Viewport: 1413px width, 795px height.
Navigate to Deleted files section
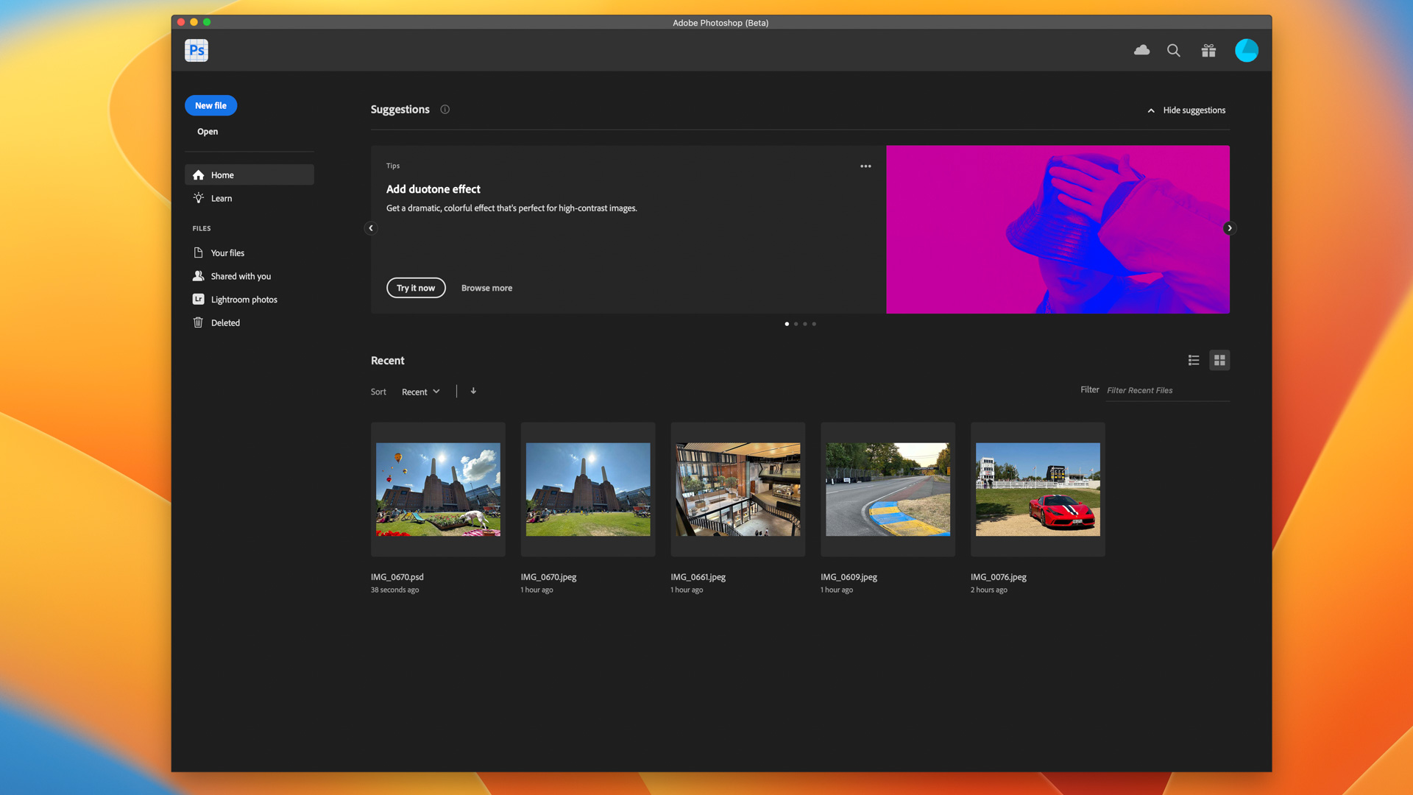pos(225,322)
